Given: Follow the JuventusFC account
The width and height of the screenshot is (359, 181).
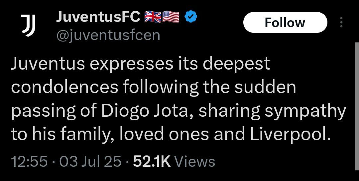Looking at the screenshot, I should pos(285,23).
